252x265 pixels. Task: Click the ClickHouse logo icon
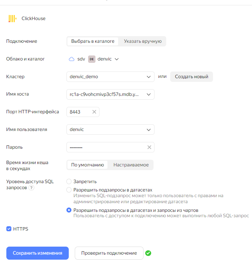coord(12,19)
